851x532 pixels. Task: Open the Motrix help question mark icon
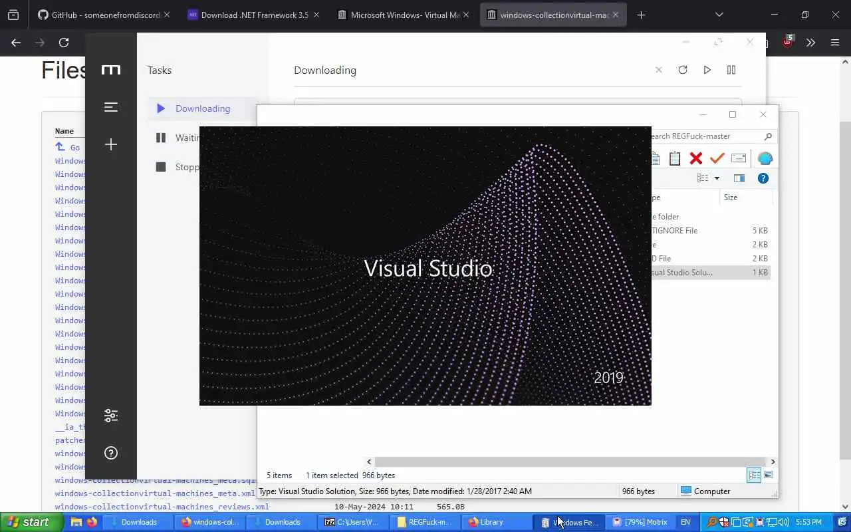pyautogui.click(x=111, y=453)
